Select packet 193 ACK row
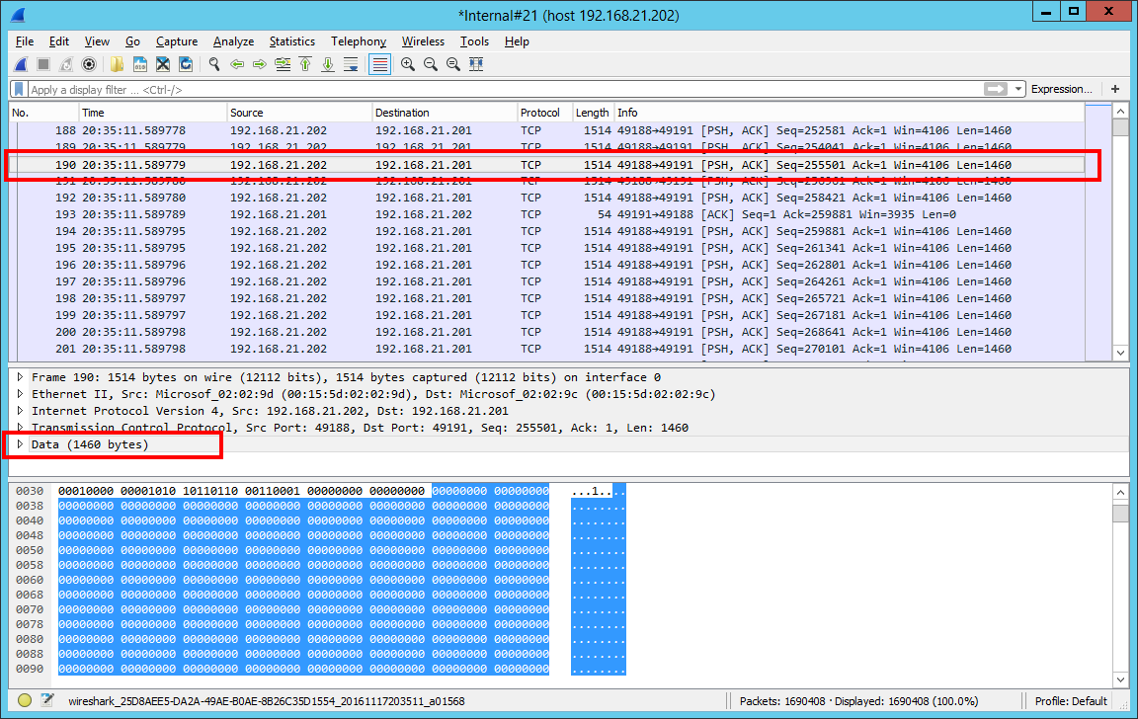1138x719 pixels. point(547,214)
